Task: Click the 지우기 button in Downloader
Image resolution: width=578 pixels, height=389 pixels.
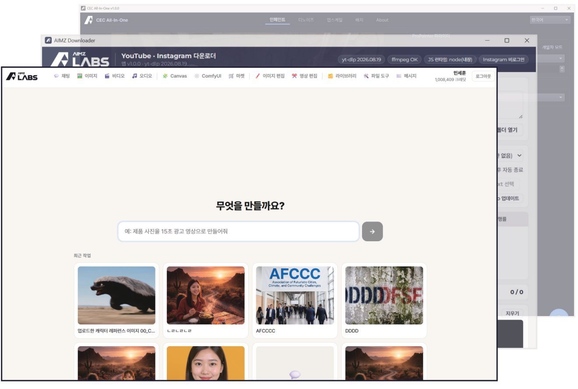Action: click(512, 313)
